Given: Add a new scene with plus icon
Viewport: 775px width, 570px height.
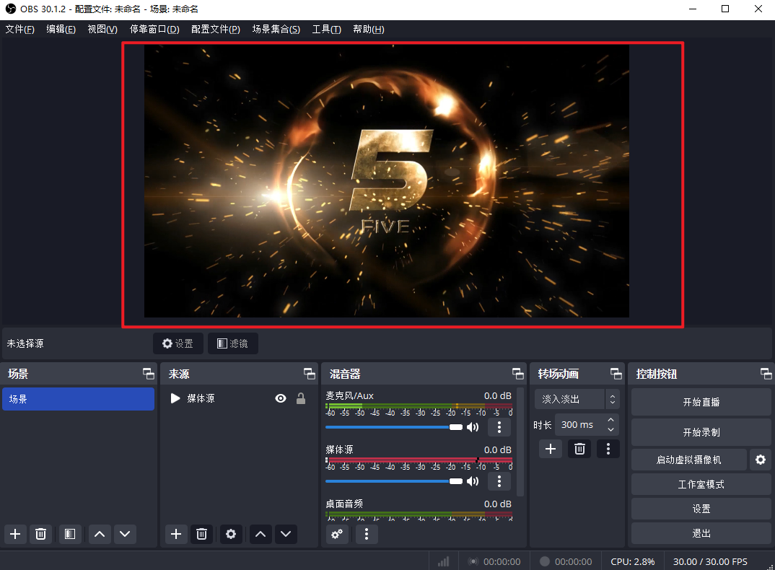Looking at the screenshot, I should point(16,534).
